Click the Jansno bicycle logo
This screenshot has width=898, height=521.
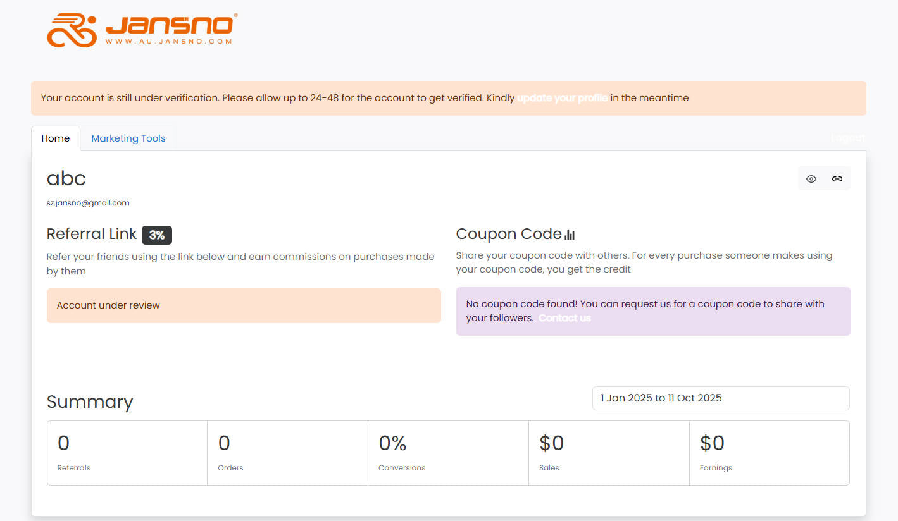(x=140, y=30)
